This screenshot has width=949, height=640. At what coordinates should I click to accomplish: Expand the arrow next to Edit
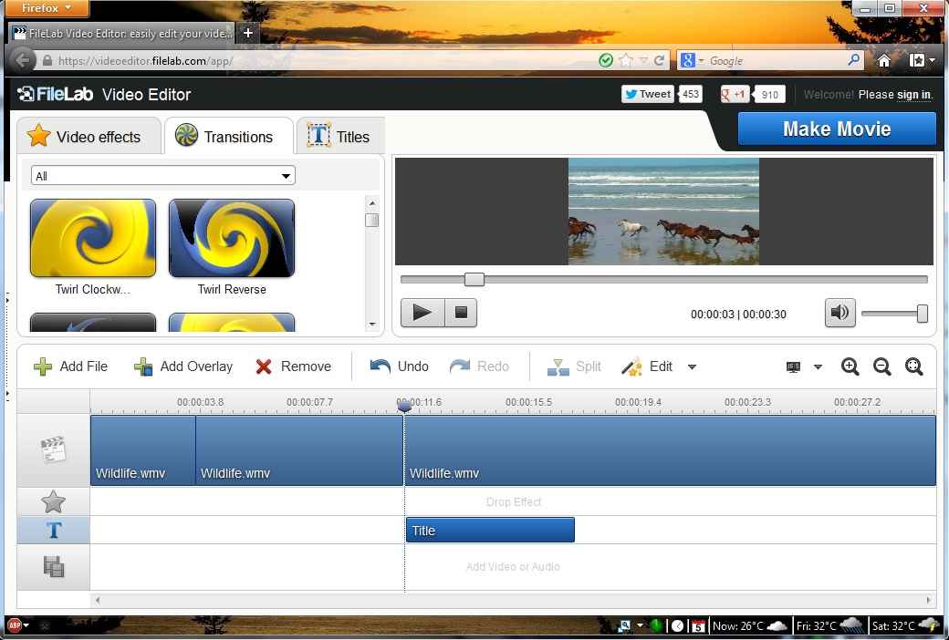point(692,366)
